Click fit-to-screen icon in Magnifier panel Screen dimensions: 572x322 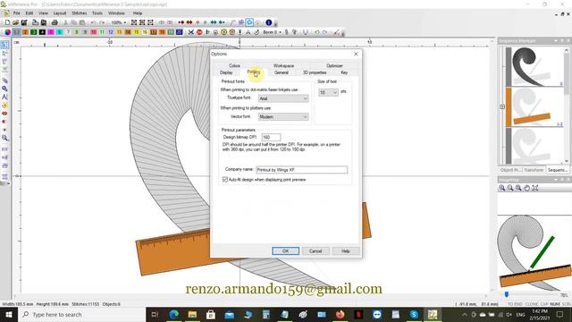pos(535,188)
